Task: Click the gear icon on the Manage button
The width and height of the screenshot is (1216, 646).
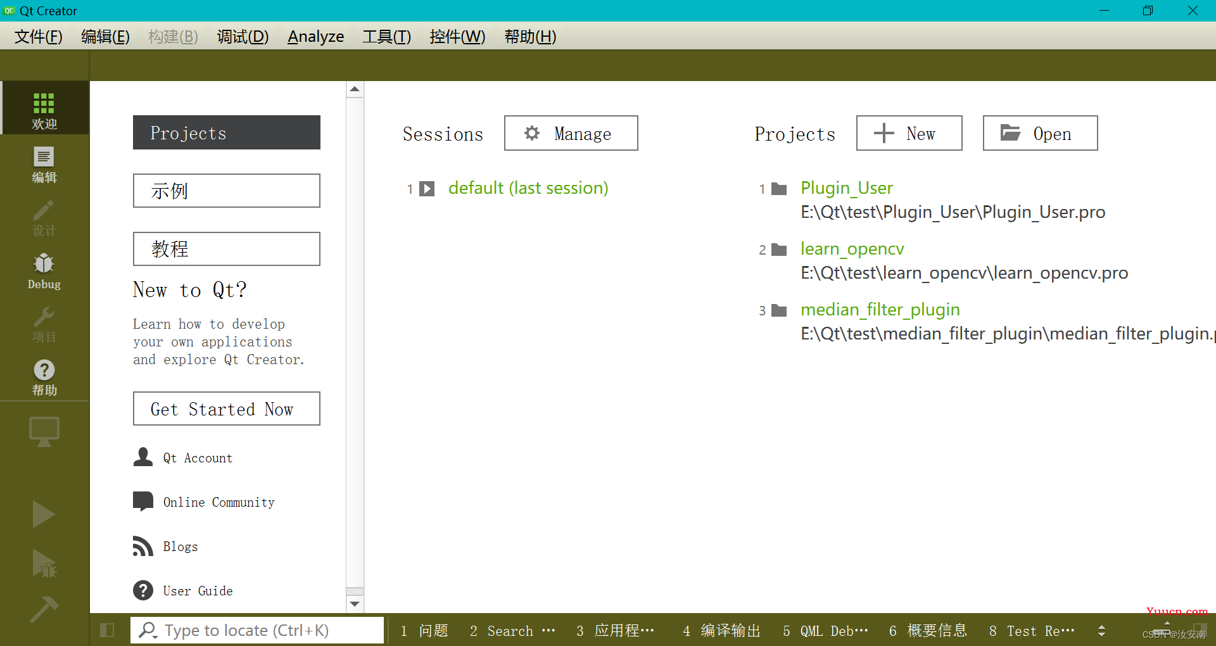Action: (532, 133)
